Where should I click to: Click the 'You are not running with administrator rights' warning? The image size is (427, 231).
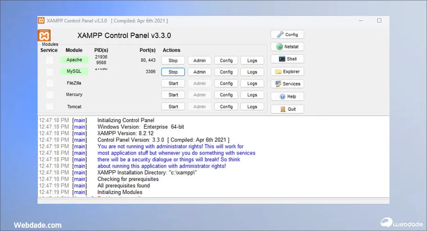click(x=170, y=146)
